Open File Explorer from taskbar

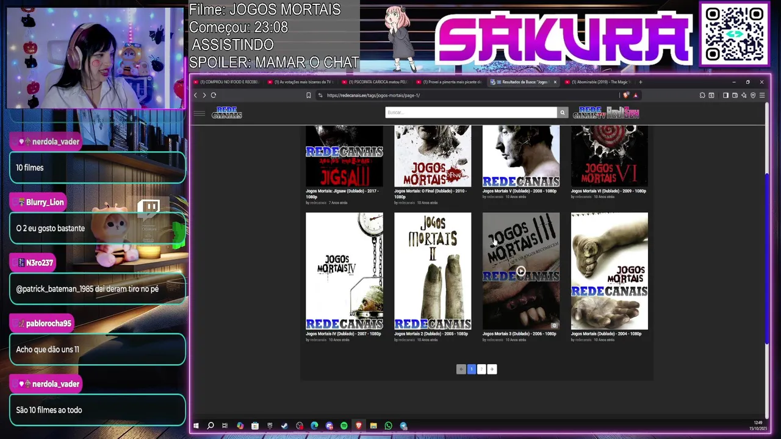373,426
